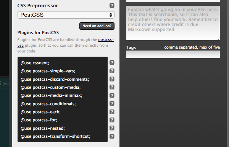Click the Need an add-on? button
The height and width of the screenshot is (147, 229).
coord(97,26)
